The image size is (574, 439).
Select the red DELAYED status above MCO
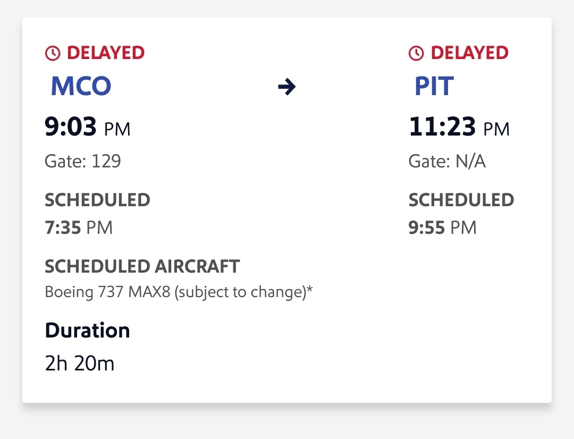pos(105,53)
